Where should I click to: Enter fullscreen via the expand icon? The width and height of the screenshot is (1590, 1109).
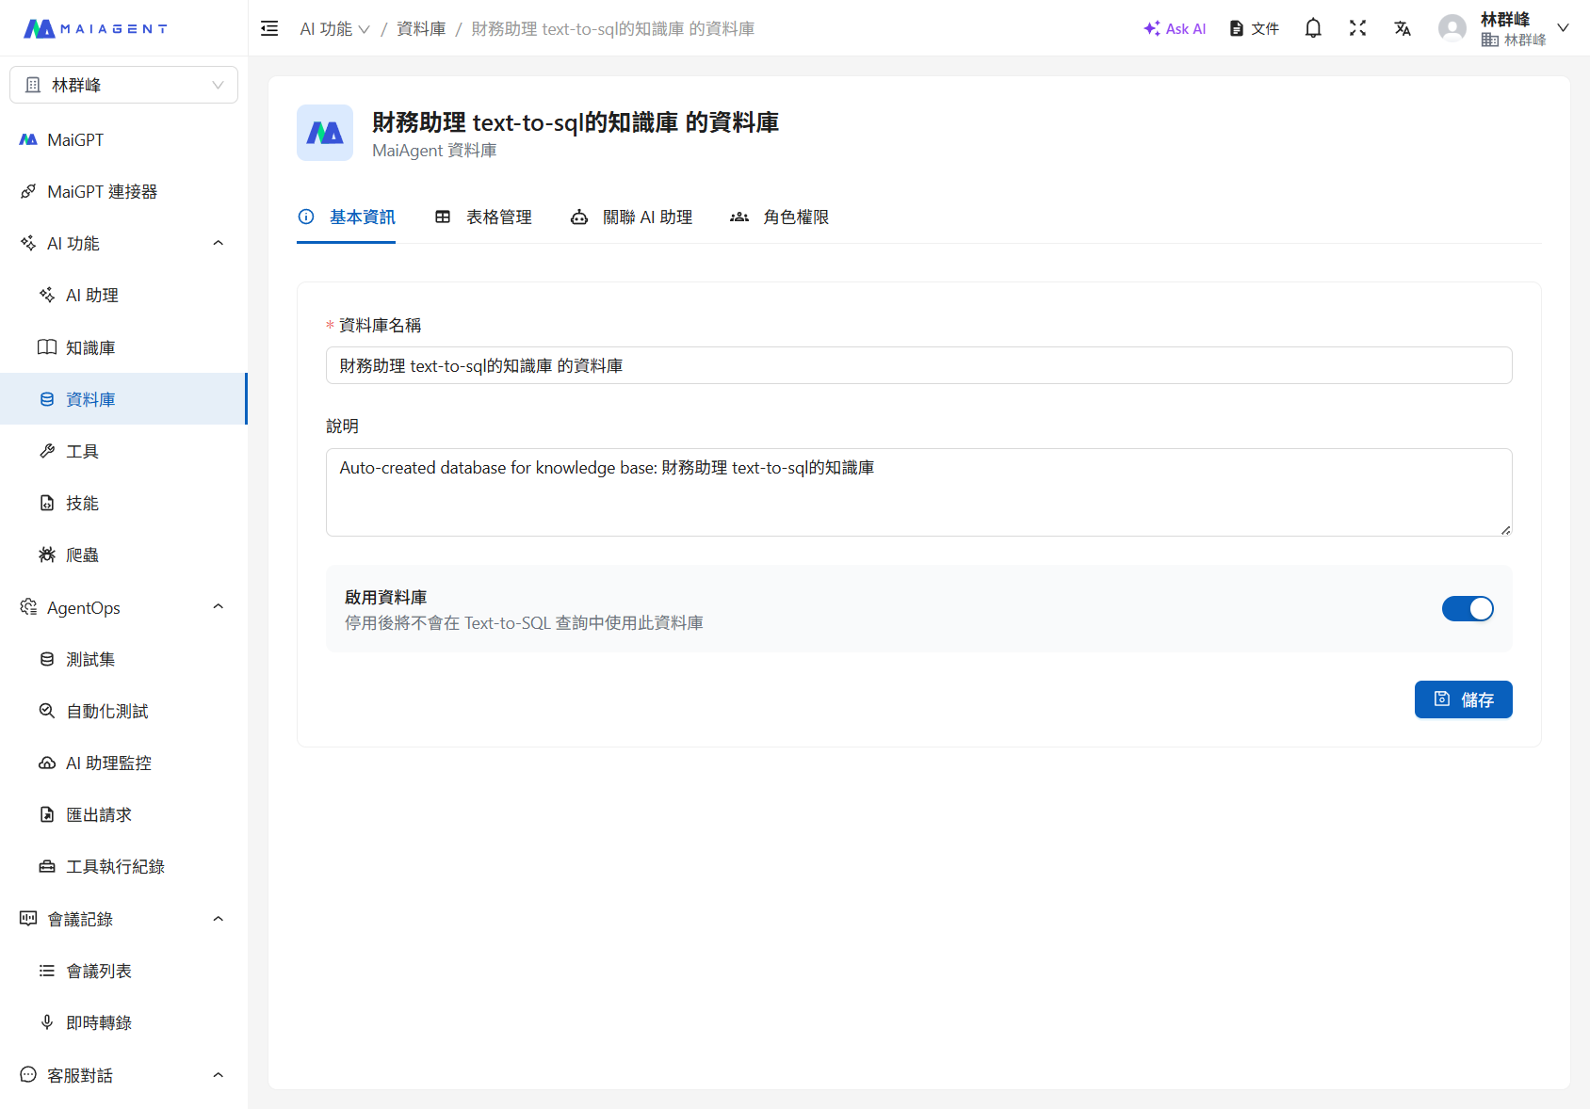coord(1357,28)
